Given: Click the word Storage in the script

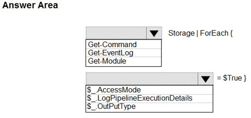Looking at the screenshot, I should (181, 34).
